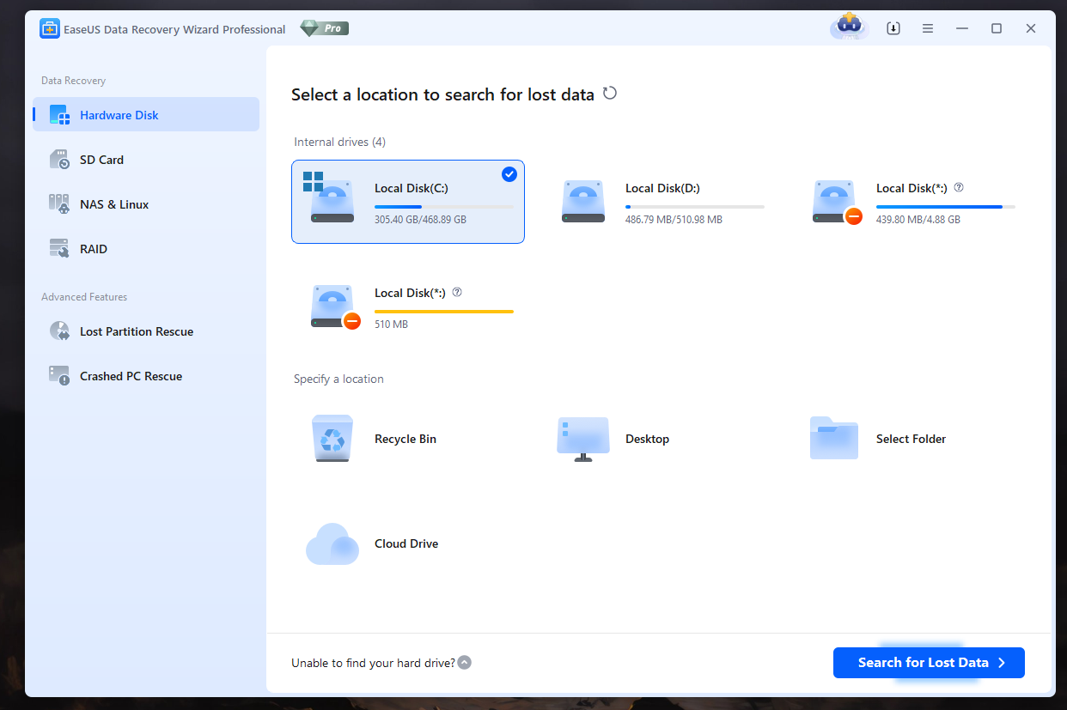Viewport: 1067px width, 710px height.
Task: Close the EaseUS window
Action: [1031, 28]
